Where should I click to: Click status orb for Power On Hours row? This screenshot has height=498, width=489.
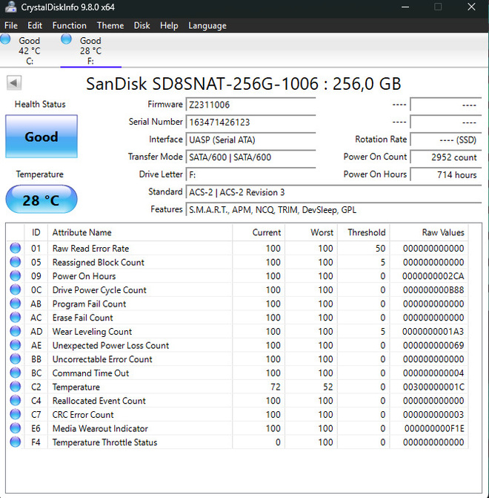click(16, 275)
